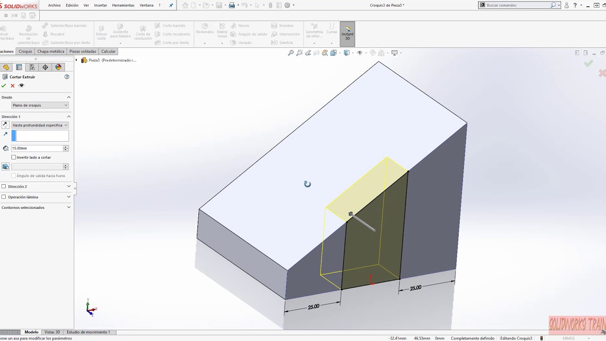Click green confirmation checkmark in viewport corner

[588, 63]
